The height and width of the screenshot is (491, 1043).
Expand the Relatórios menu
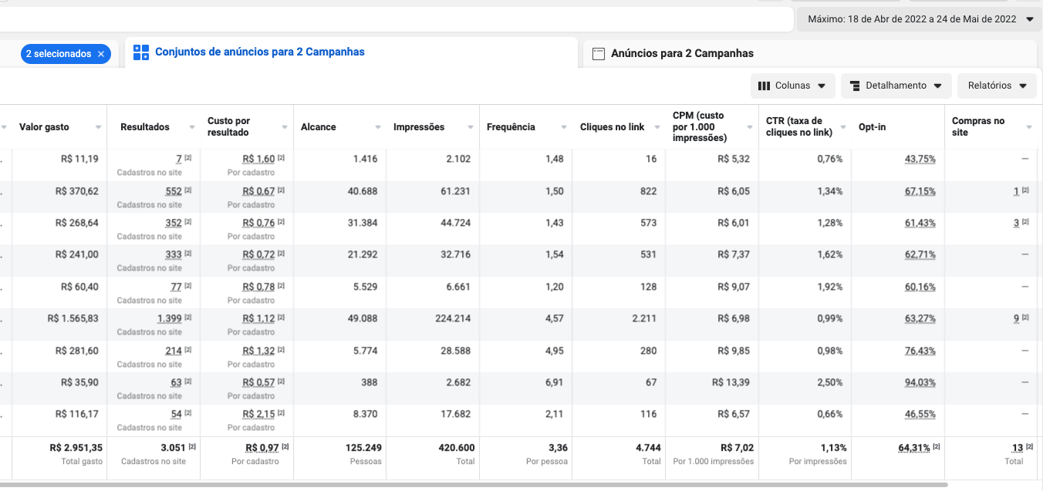[x=997, y=86]
